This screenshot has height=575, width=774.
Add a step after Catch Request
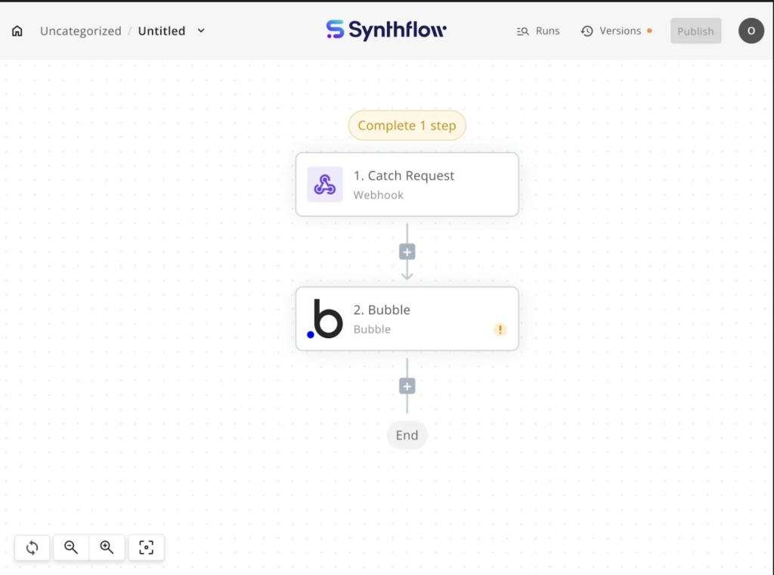407,252
